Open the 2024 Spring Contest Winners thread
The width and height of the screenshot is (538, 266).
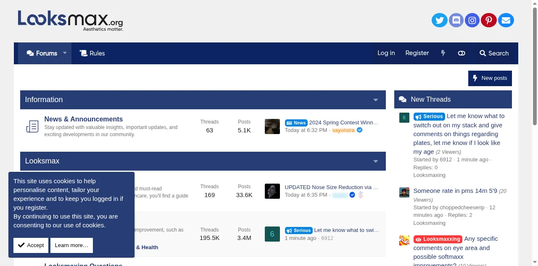pyautogui.click(x=344, y=123)
